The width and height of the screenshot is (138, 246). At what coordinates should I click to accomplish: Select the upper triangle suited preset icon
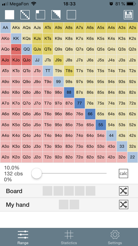(56, 15)
